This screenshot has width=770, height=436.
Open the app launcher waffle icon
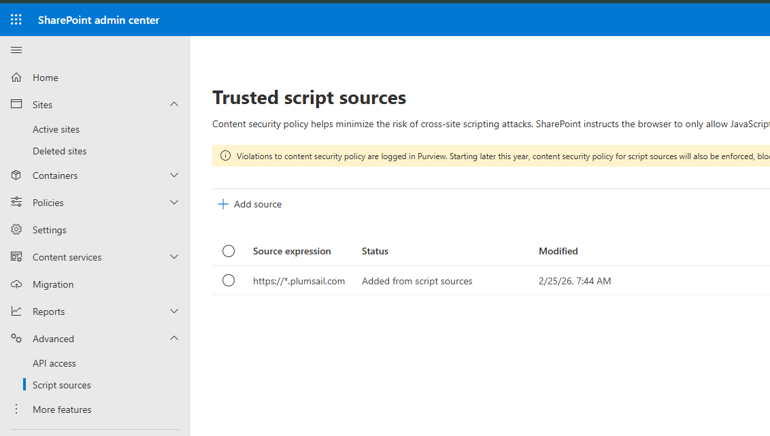16,20
